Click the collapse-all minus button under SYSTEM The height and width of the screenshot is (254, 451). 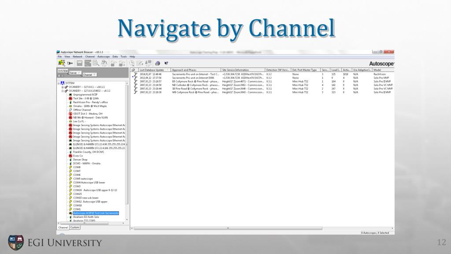(x=59, y=75)
